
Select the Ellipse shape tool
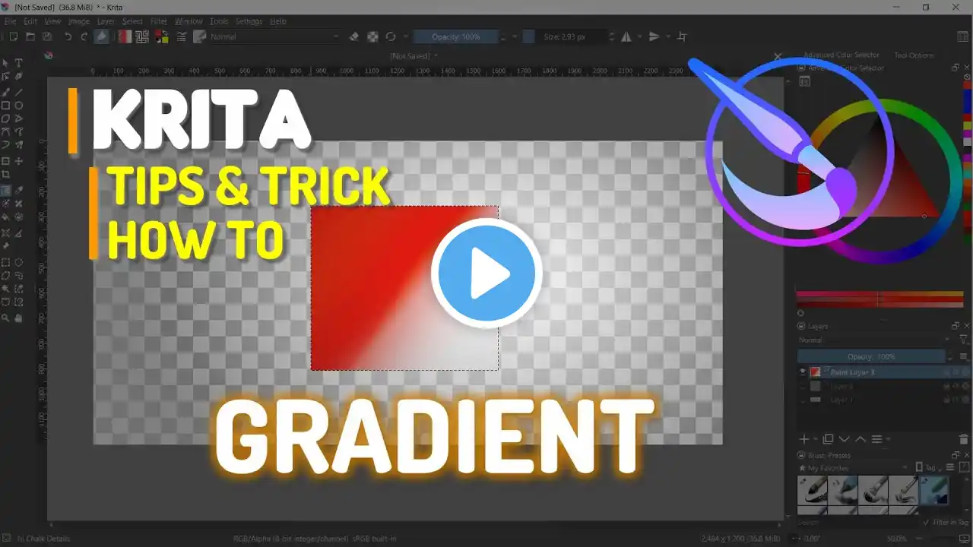tap(19, 106)
